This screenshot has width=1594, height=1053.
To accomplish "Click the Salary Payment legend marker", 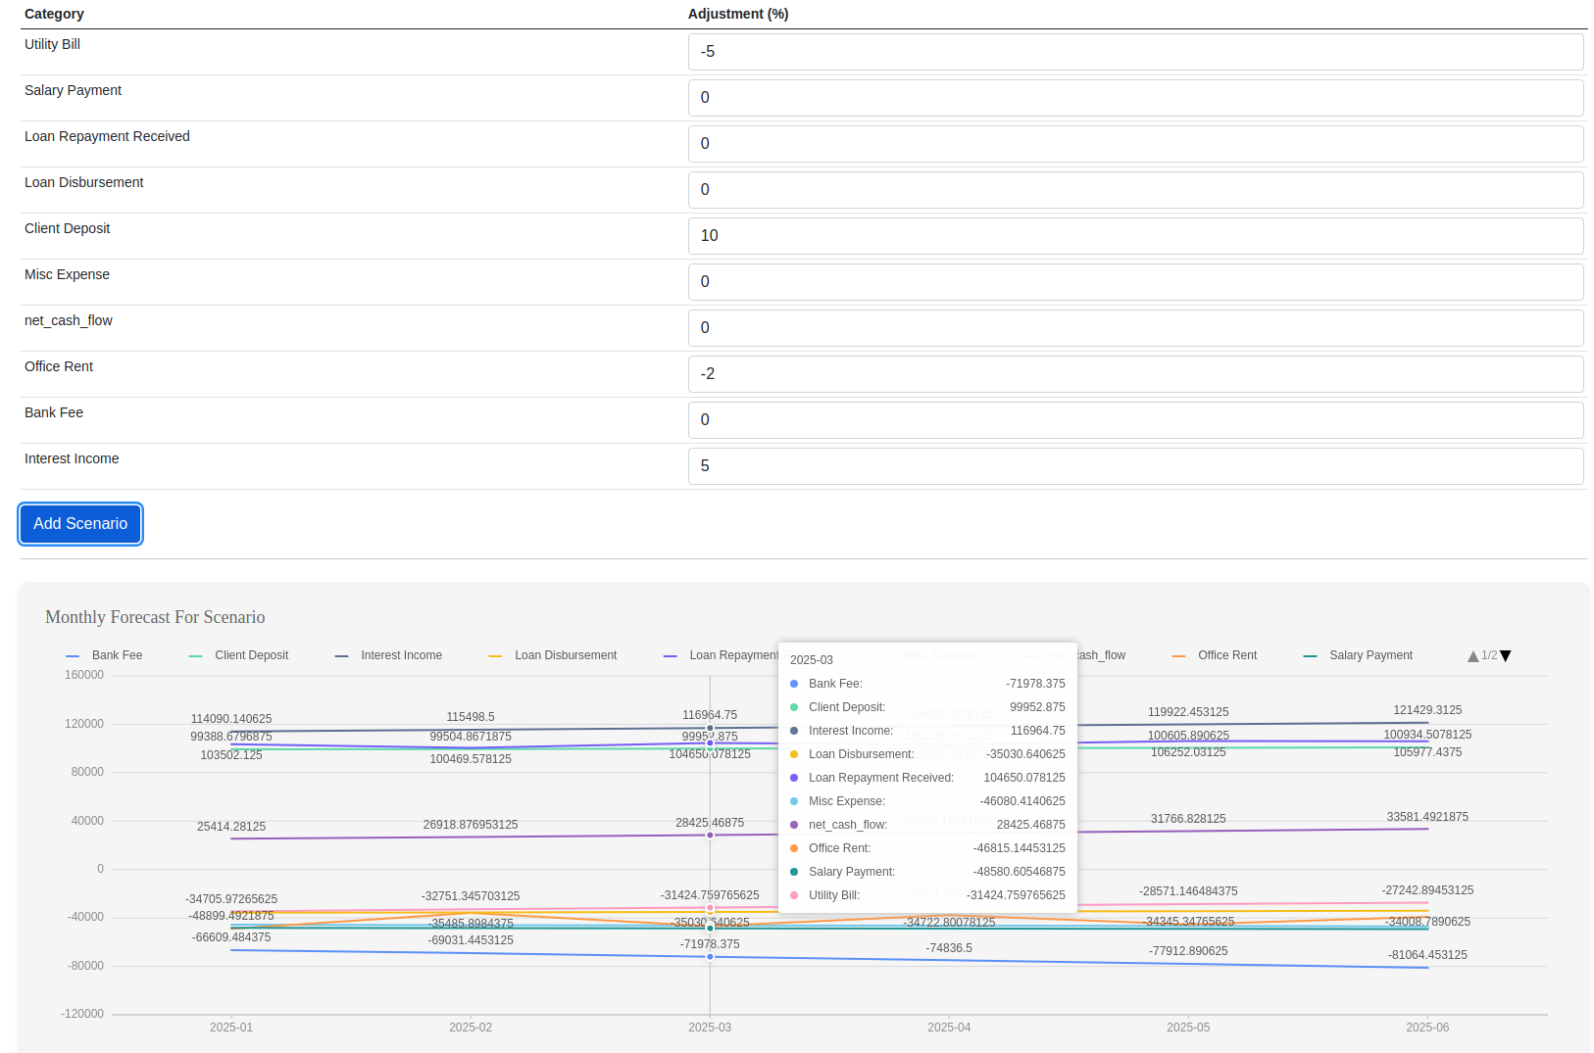I will pos(1310,656).
